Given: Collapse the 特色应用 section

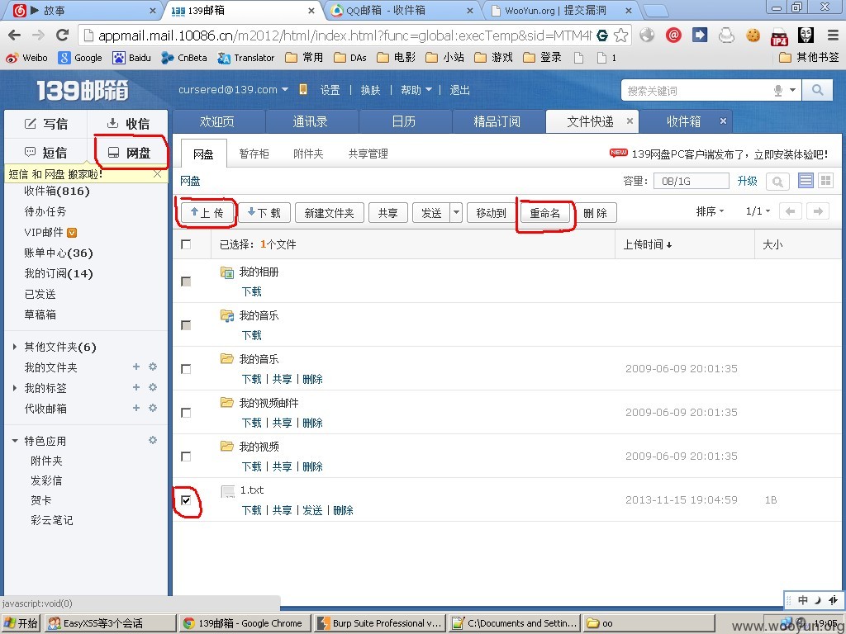Looking at the screenshot, I should tap(15, 441).
